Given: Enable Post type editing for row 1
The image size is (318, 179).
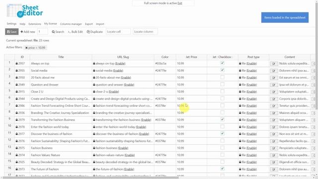Looking at the screenshot, I should (251, 64).
